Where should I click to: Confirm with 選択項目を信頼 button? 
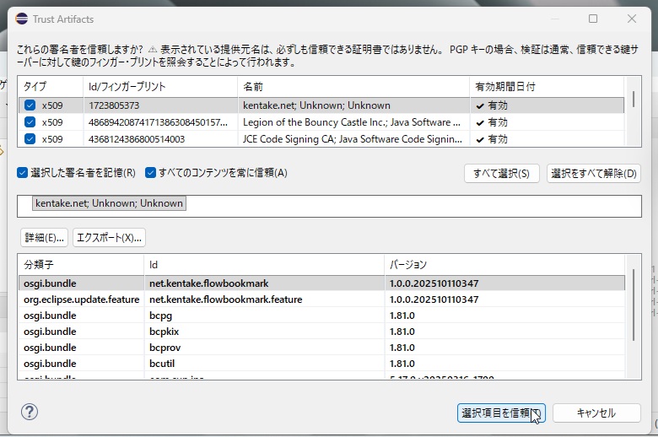[500, 413]
